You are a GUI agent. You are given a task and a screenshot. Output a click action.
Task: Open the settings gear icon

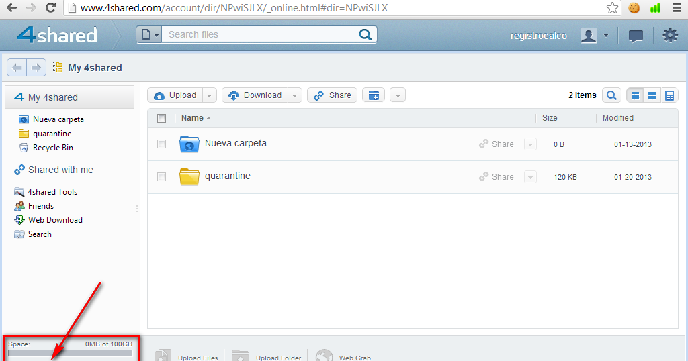670,35
